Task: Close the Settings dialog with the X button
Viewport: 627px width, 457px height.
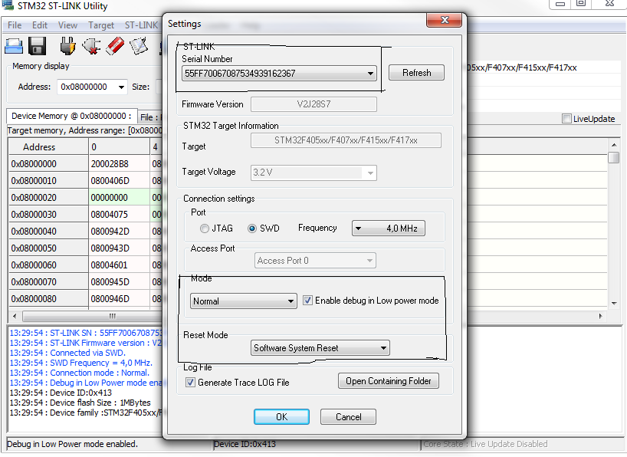Action: pos(445,20)
